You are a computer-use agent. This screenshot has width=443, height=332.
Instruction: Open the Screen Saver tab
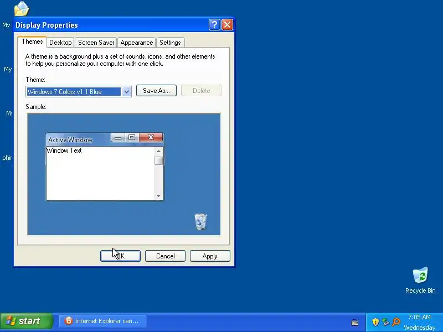(96, 43)
